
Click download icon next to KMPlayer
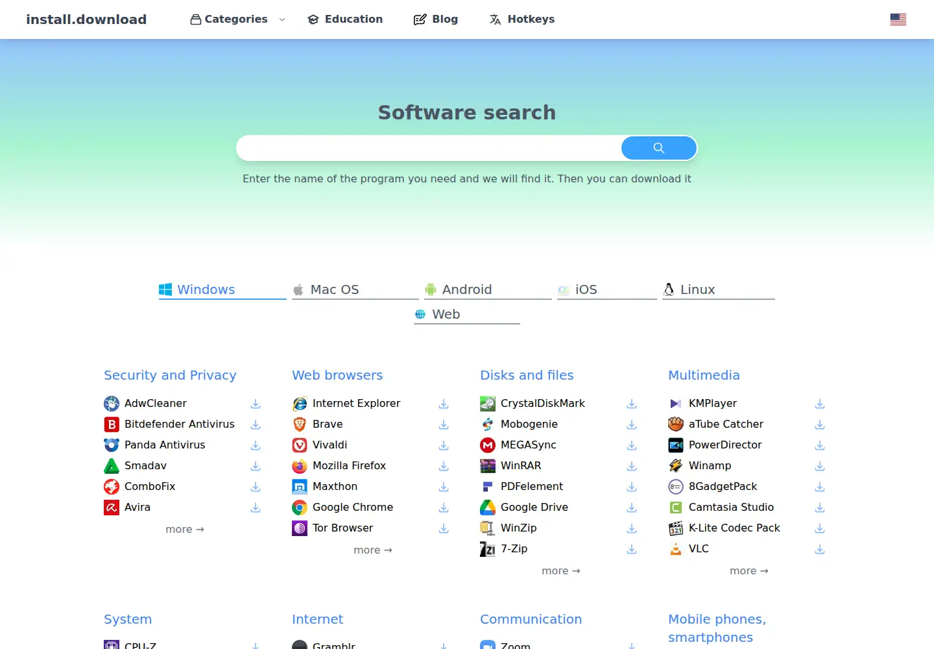click(x=820, y=404)
